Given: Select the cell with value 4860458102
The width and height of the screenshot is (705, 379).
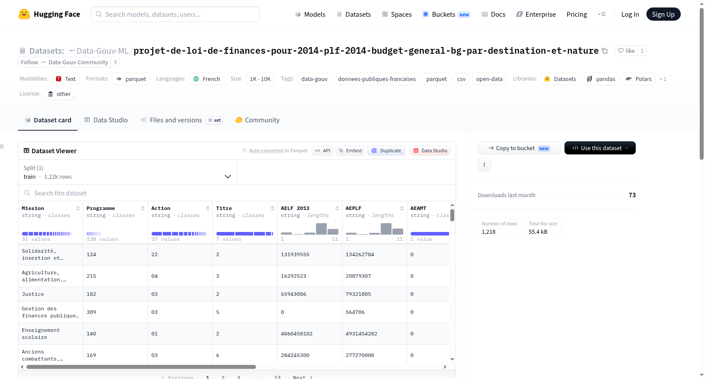Looking at the screenshot, I should pos(310,334).
